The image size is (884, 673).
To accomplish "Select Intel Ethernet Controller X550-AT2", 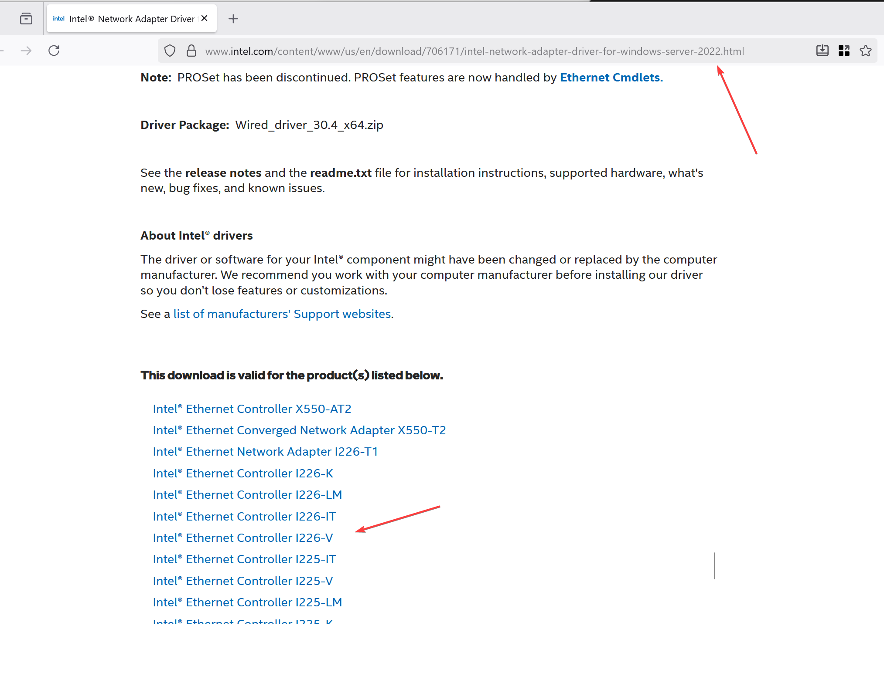I will [x=252, y=409].
